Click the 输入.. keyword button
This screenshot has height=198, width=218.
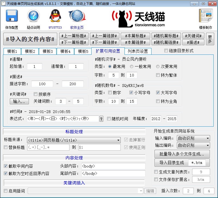[x=19, y=101]
